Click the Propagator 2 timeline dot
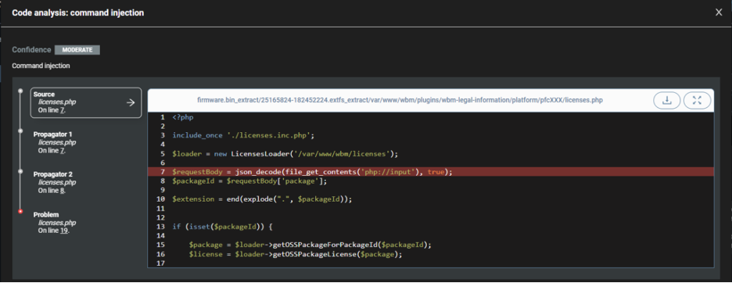Image resolution: width=732 pixels, height=283 pixels. click(20, 171)
